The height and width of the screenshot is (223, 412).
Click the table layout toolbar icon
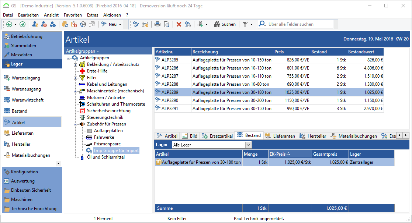click(x=145, y=24)
